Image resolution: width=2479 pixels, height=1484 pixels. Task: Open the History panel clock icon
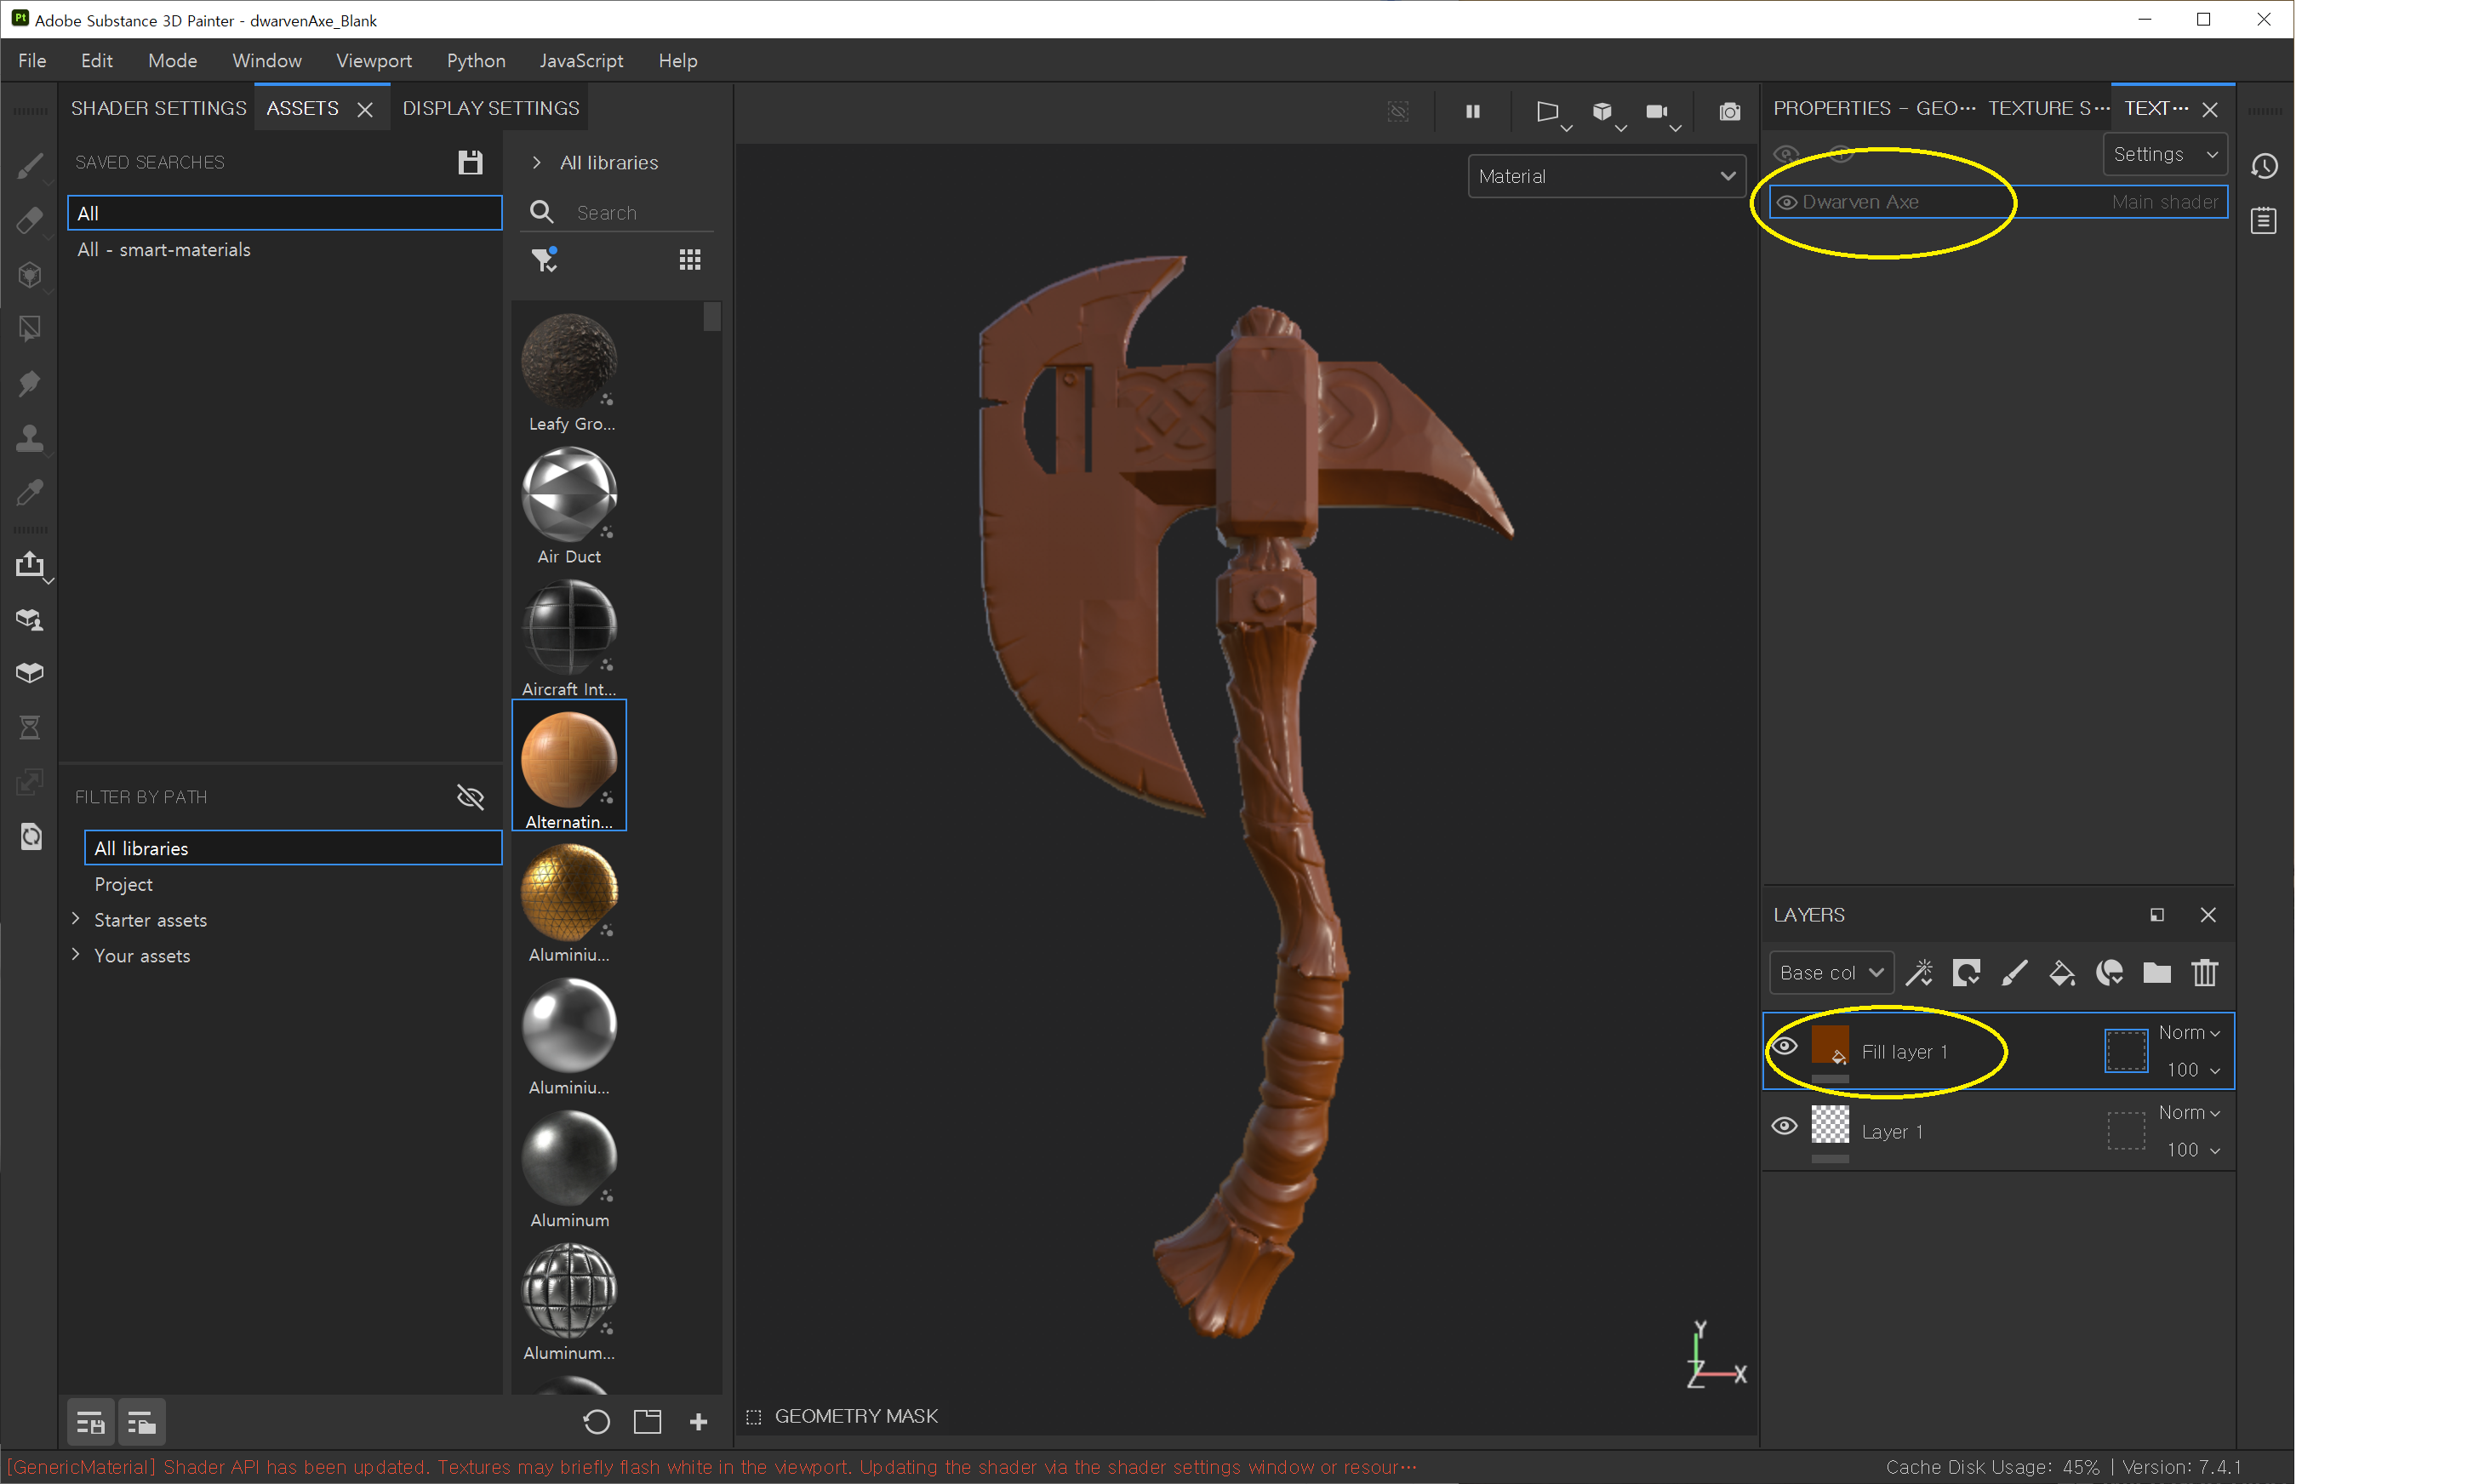pos(2264,166)
